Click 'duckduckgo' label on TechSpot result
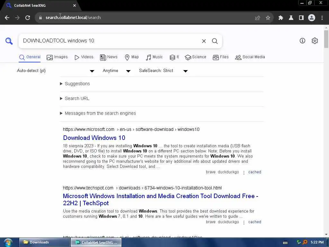Viewport: 329px width, 247px height. pos(228,222)
